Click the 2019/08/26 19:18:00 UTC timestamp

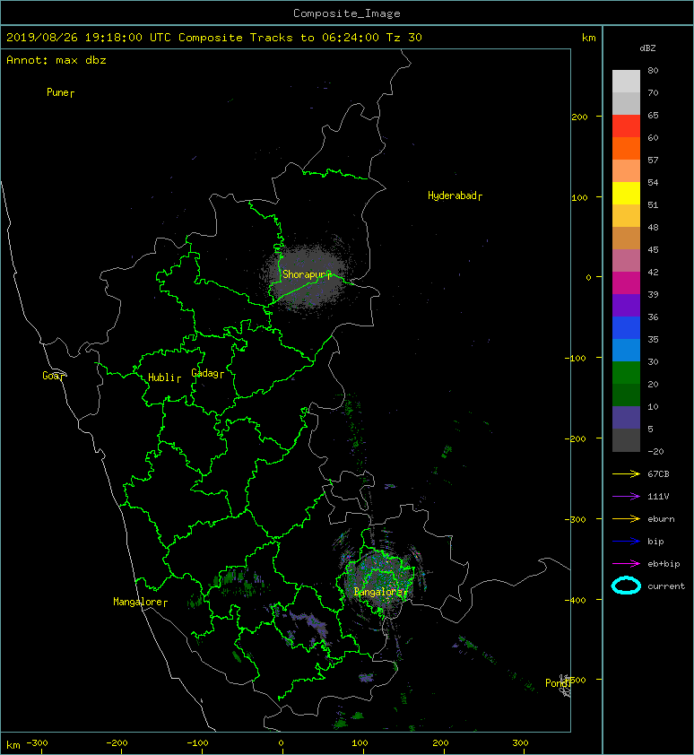click(x=89, y=38)
